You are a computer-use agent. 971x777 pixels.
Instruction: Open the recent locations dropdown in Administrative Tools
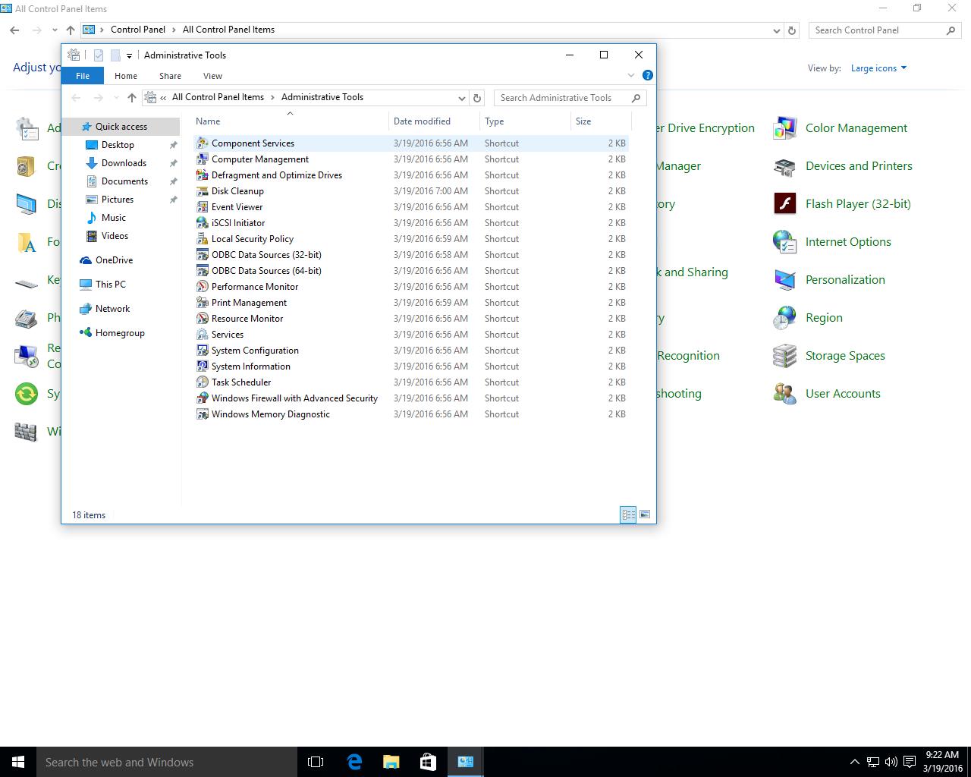[x=116, y=98]
